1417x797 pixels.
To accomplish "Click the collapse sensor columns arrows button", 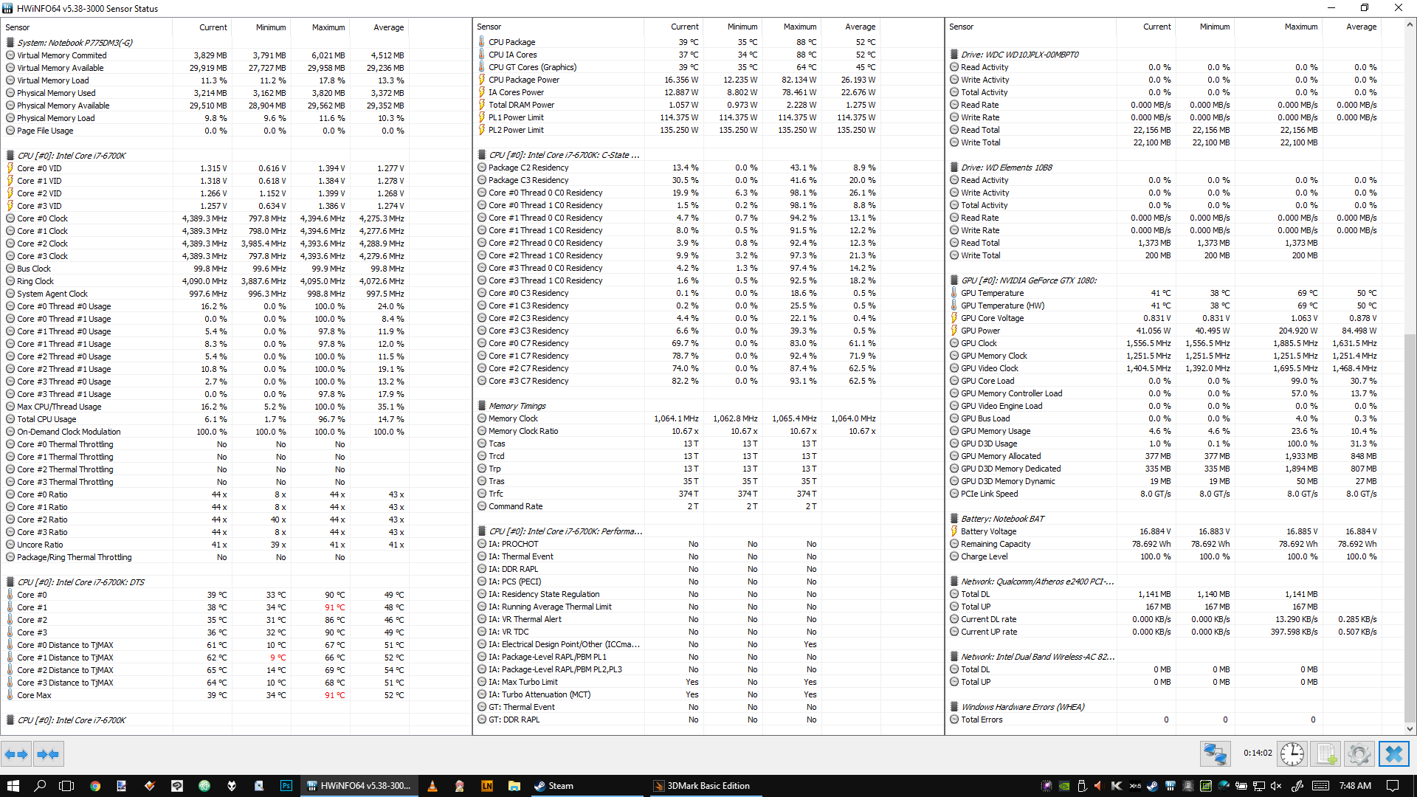I will pyautogui.click(x=48, y=754).
